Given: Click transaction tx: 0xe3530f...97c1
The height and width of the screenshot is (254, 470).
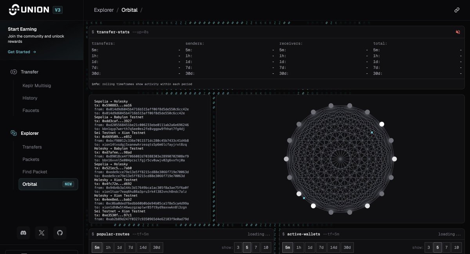Looking at the screenshot, I should click(x=113, y=215).
